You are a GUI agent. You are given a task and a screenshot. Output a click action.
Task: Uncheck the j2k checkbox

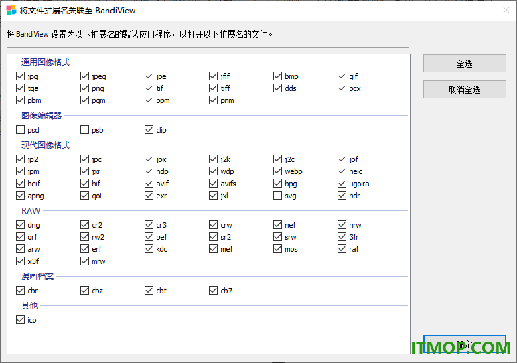(214, 159)
